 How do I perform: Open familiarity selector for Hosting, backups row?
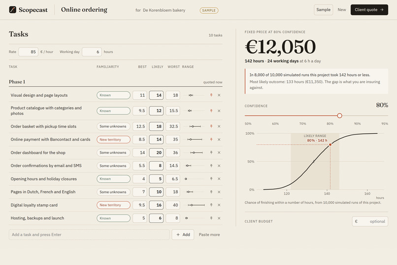(x=113, y=218)
